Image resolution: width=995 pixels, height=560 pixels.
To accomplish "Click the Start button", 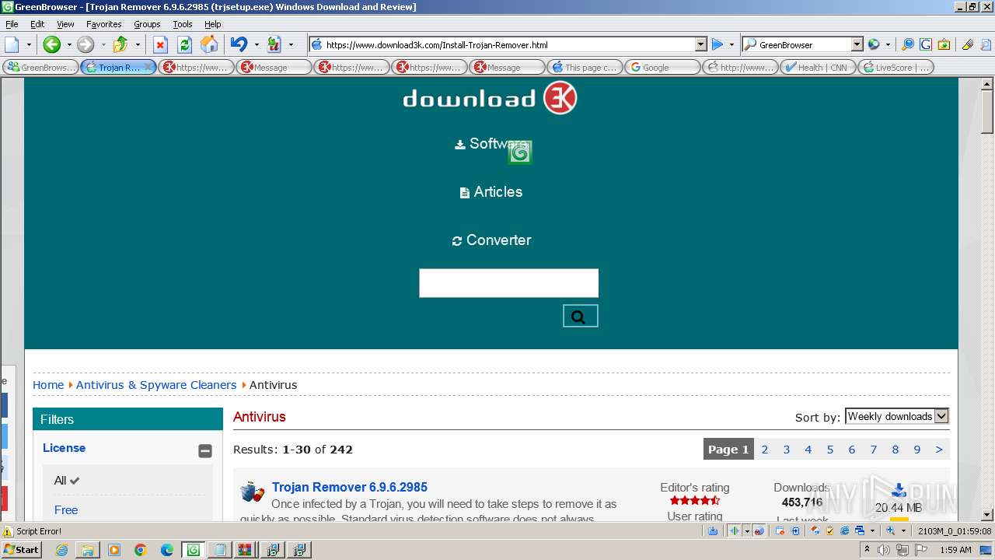I will [x=21, y=550].
